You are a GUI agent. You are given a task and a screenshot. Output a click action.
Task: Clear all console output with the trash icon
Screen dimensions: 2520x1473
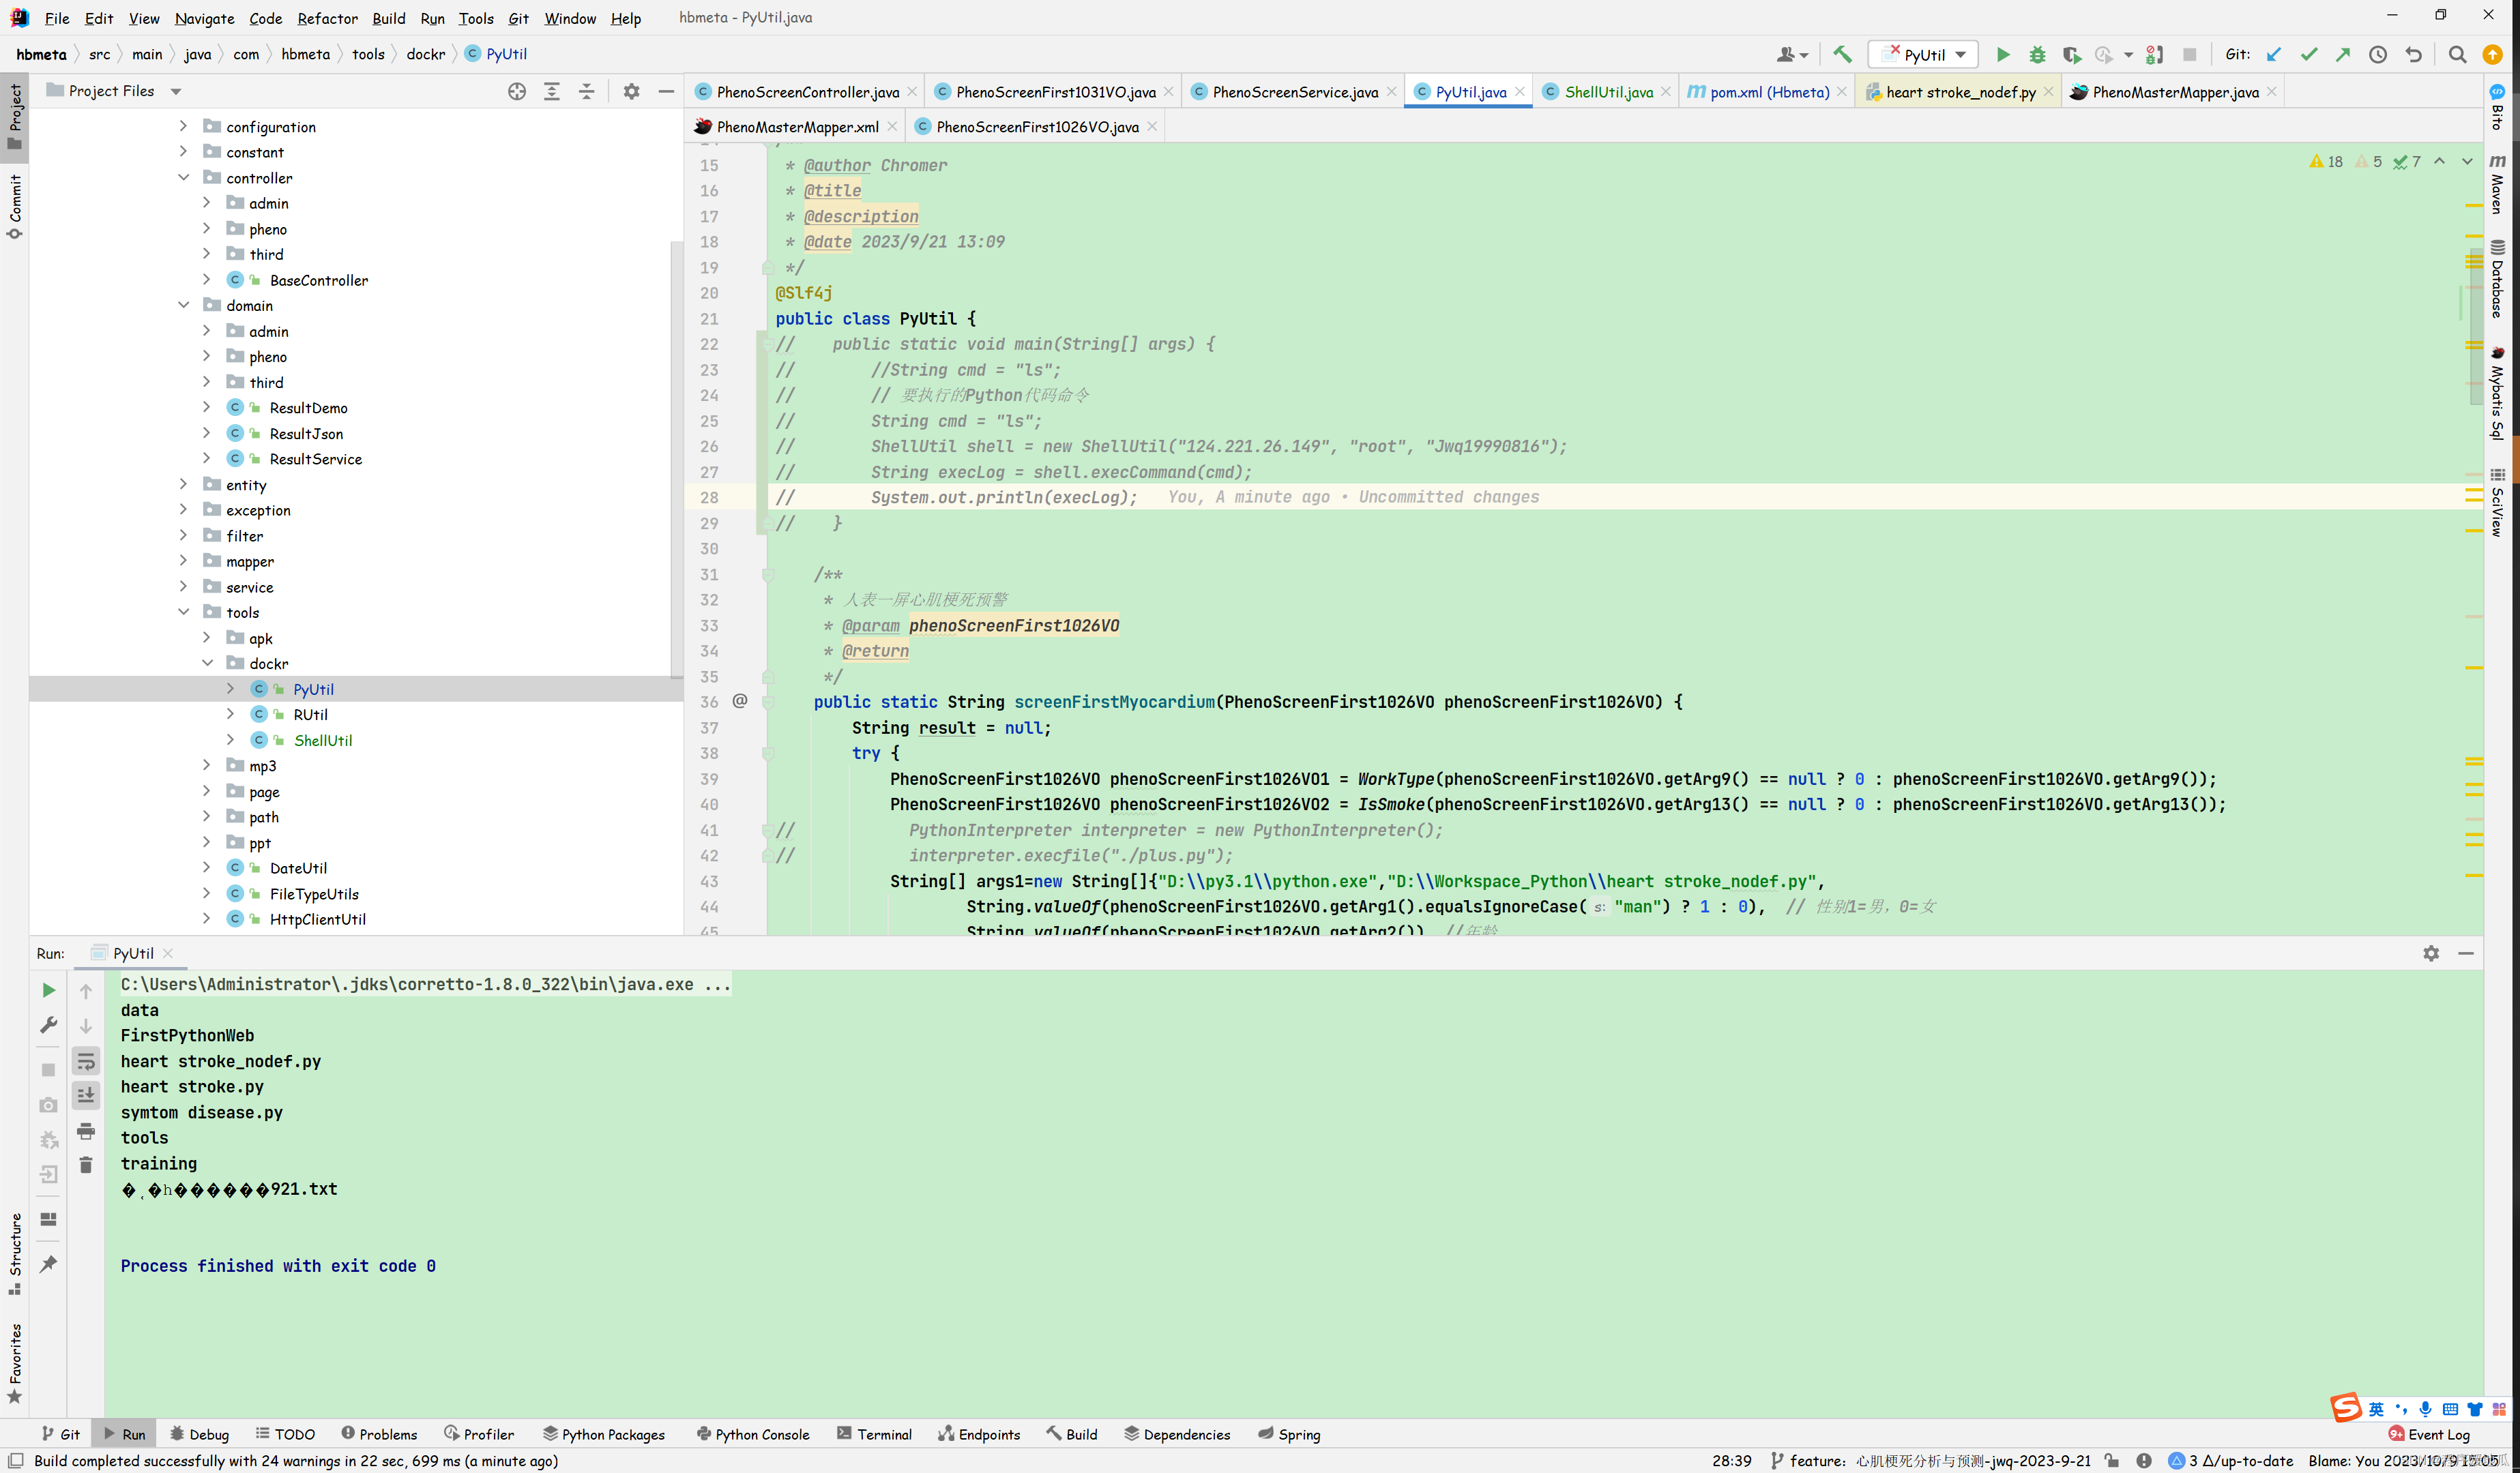[x=86, y=1165]
